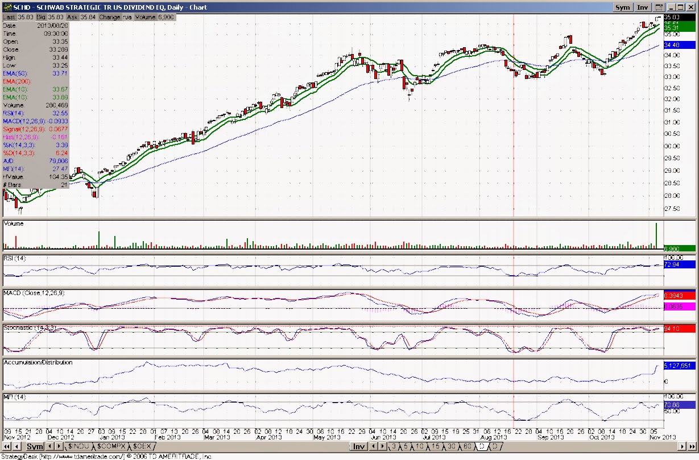Click the green 6,900 volume marker

[x=679, y=248]
